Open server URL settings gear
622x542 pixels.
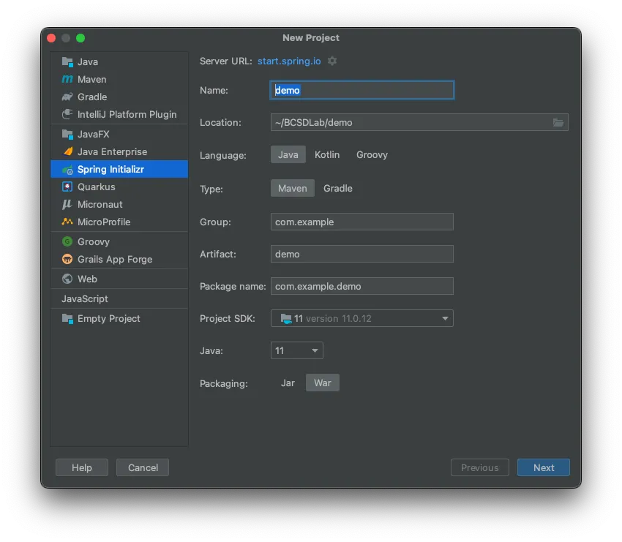pos(332,61)
